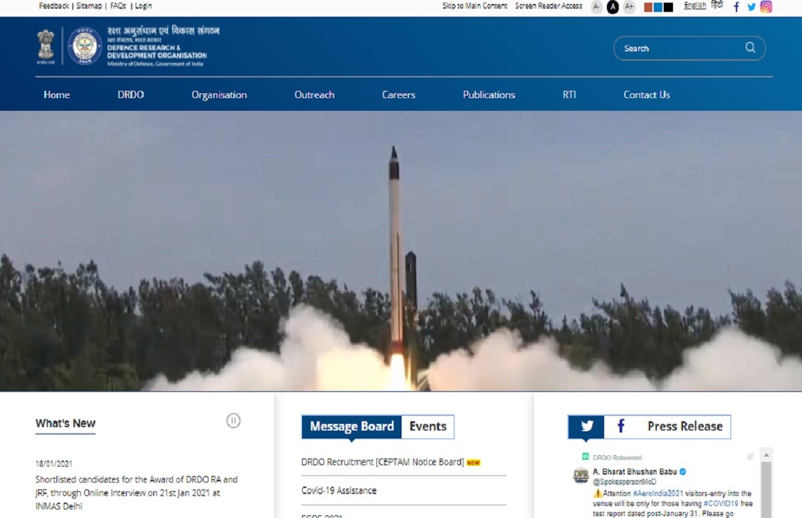Expand the Organisation menu
802x518 pixels.
tap(219, 95)
